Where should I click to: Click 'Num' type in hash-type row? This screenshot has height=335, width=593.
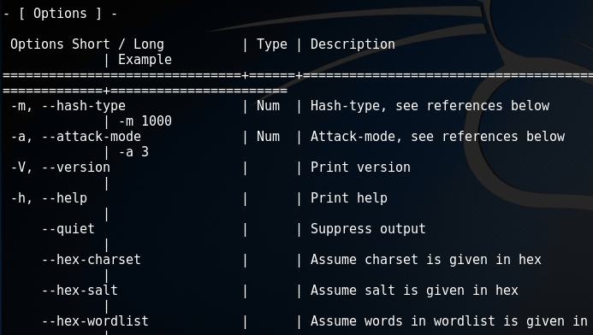(x=268, y=106)
